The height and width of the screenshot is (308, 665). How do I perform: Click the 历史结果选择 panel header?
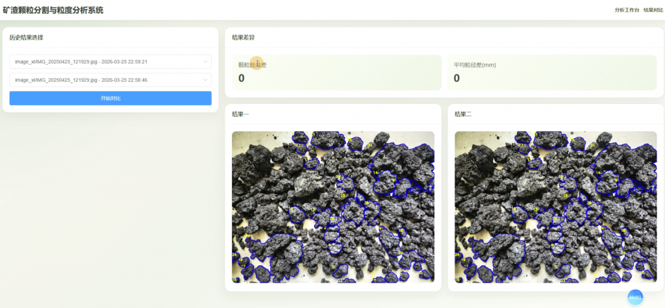point(26,37)
